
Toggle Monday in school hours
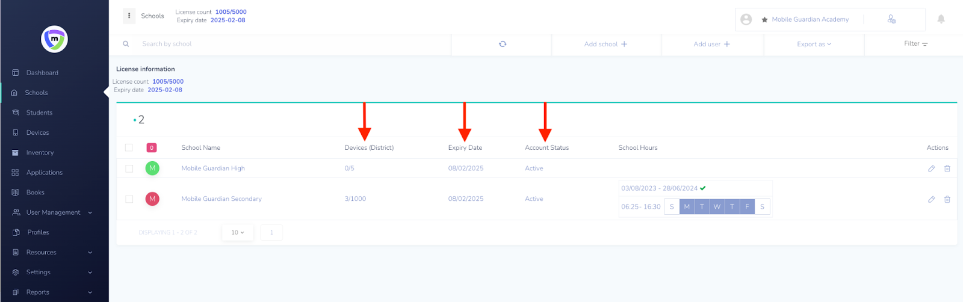click(x=687, y=206)
